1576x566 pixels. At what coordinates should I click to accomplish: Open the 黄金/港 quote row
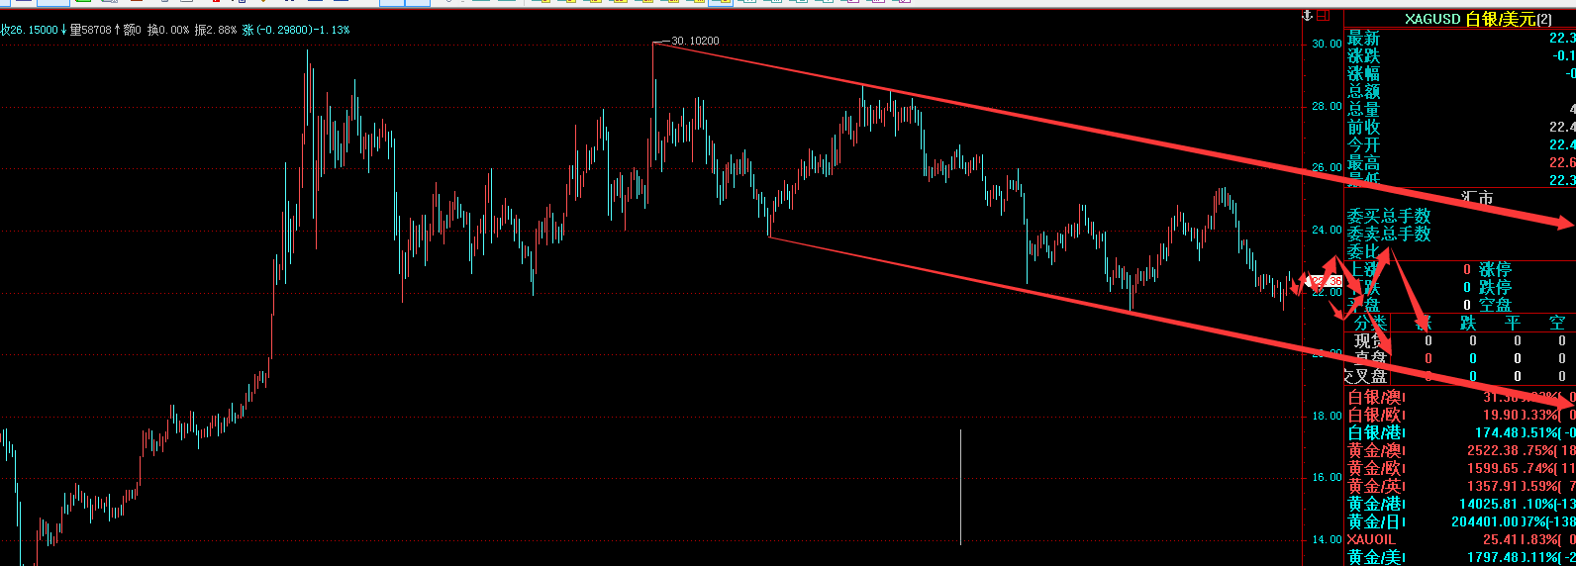click(1375, 504)
